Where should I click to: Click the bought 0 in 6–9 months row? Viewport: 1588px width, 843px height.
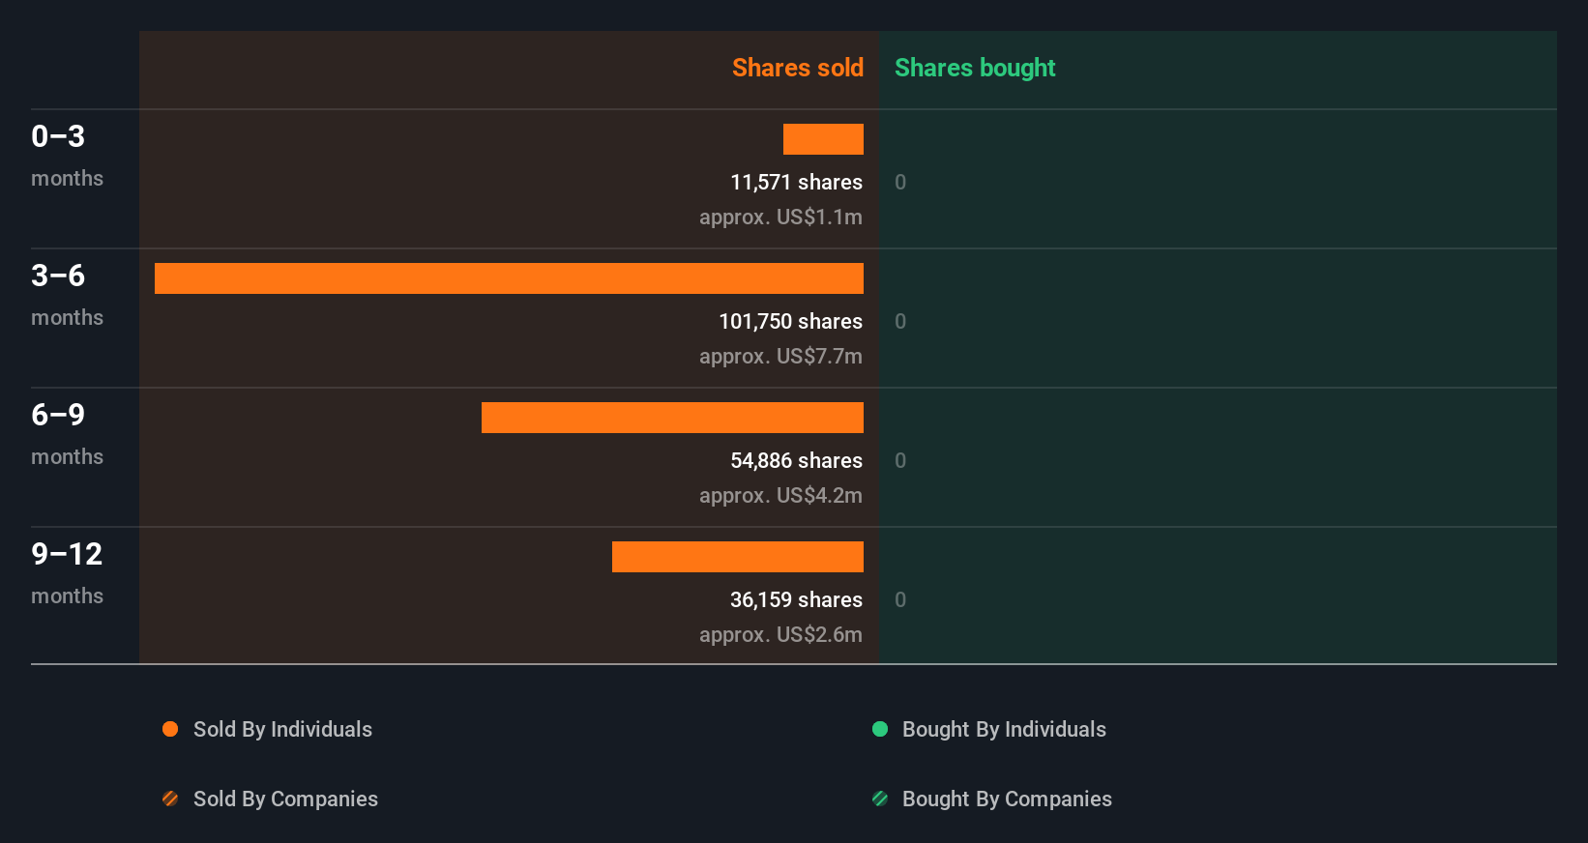coord(900,460)
